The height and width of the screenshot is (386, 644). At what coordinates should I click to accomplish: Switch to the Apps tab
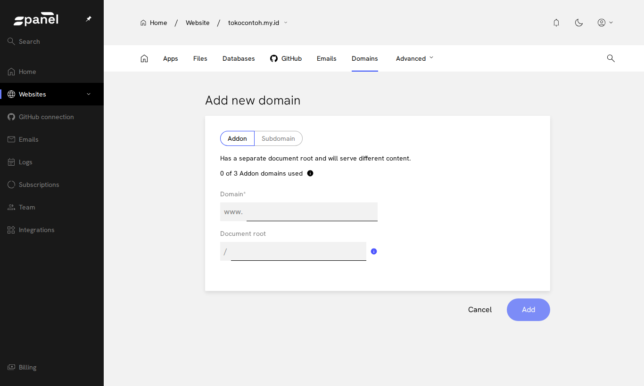[171, 58]
